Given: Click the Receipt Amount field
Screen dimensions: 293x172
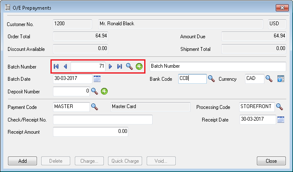Looking at the screenshot, I should [x=90, y=132].
